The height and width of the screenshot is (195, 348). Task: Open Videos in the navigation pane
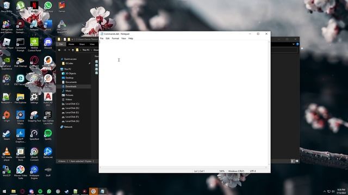(x=69, y=100)
